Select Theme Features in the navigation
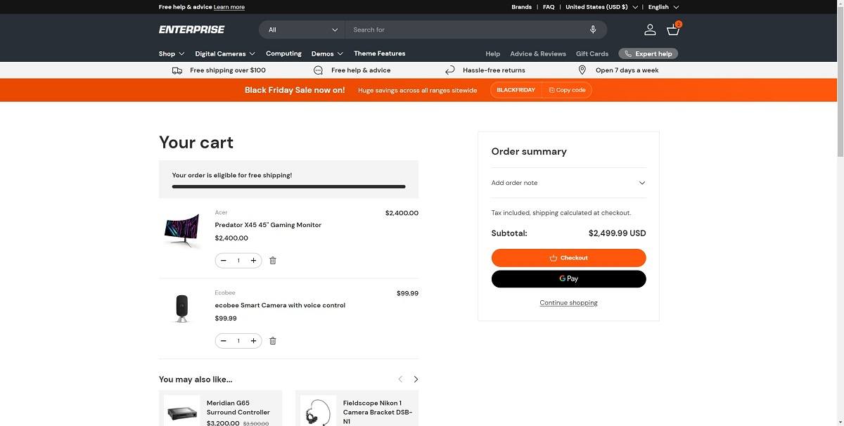The height and width of the screenshot is (426, 844). tap(380, 53)
